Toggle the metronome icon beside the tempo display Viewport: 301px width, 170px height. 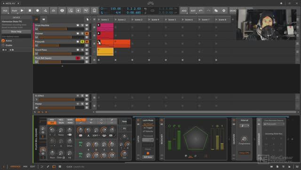coord(94,10)
